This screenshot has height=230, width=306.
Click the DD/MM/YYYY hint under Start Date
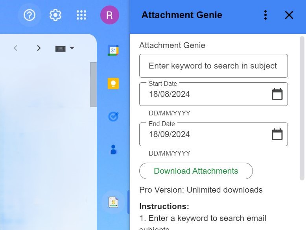pos(170,113)
